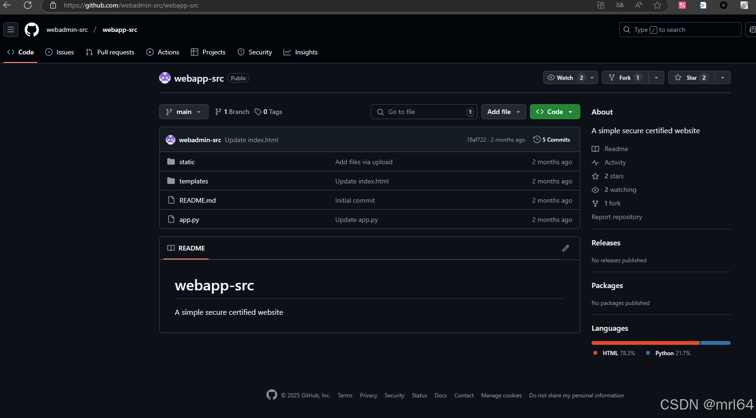
Task: Switch to the Actions tab
Action: click(x=163, y=52)
